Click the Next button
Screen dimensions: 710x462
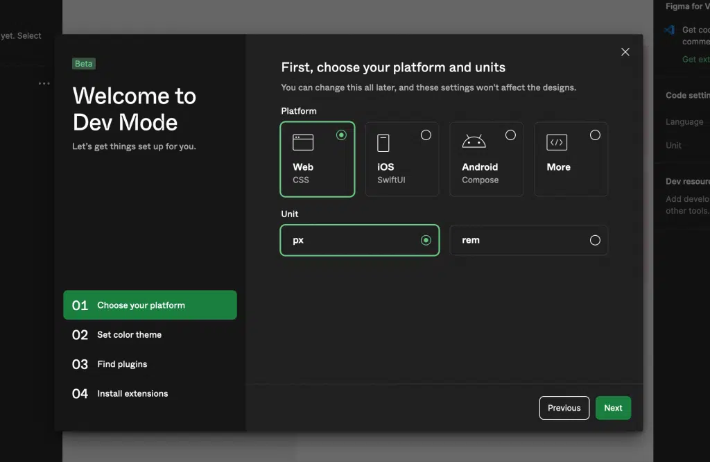pyautogui.click(x=613, y=408)
